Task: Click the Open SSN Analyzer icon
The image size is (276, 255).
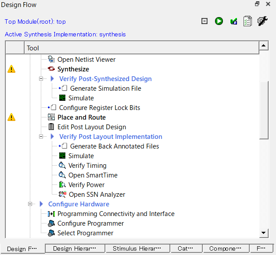Action: click(x=62, y=195)
